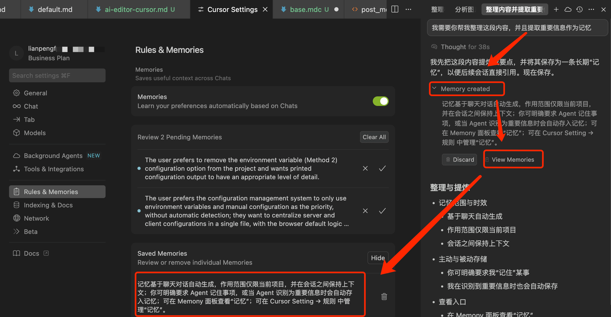Open the cloud background agent icon

click(x=568, y=9)
